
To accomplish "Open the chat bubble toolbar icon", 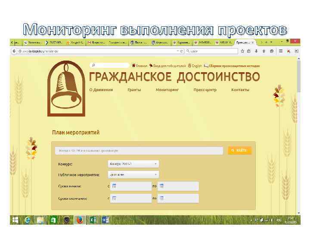I will [x=272, y=51].
